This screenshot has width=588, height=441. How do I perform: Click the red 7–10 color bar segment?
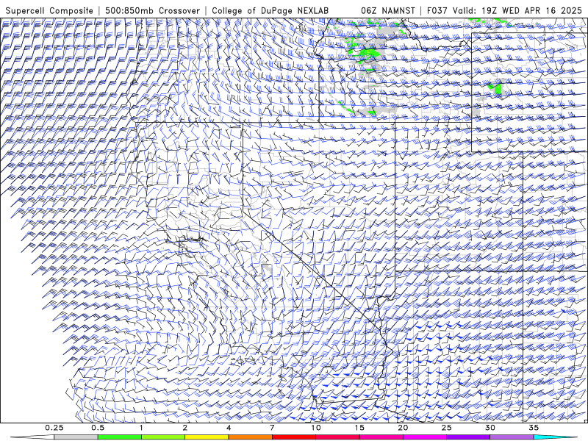[293, 437]
